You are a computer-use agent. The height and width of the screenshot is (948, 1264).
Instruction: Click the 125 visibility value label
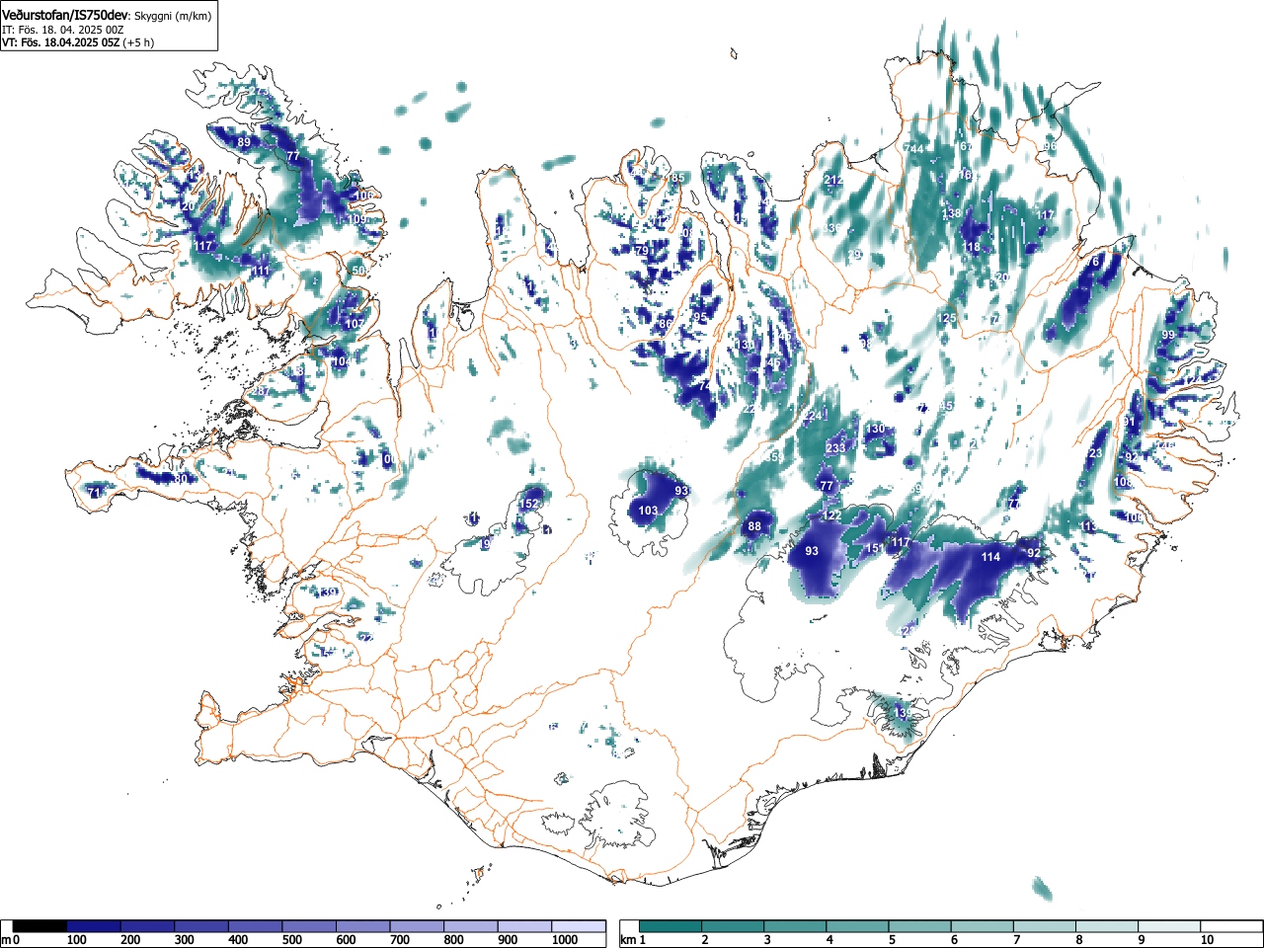tap(948, 319)
